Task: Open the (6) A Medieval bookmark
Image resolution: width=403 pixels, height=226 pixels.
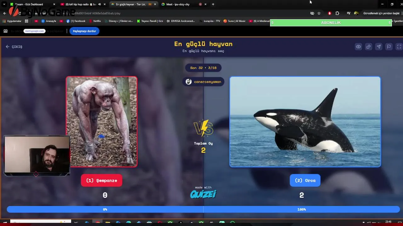Action: (x=259, y=21)
